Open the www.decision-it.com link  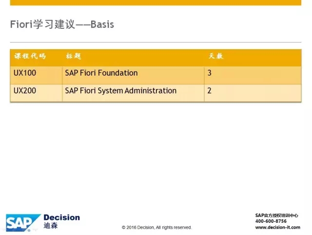(x=278, y=227)
